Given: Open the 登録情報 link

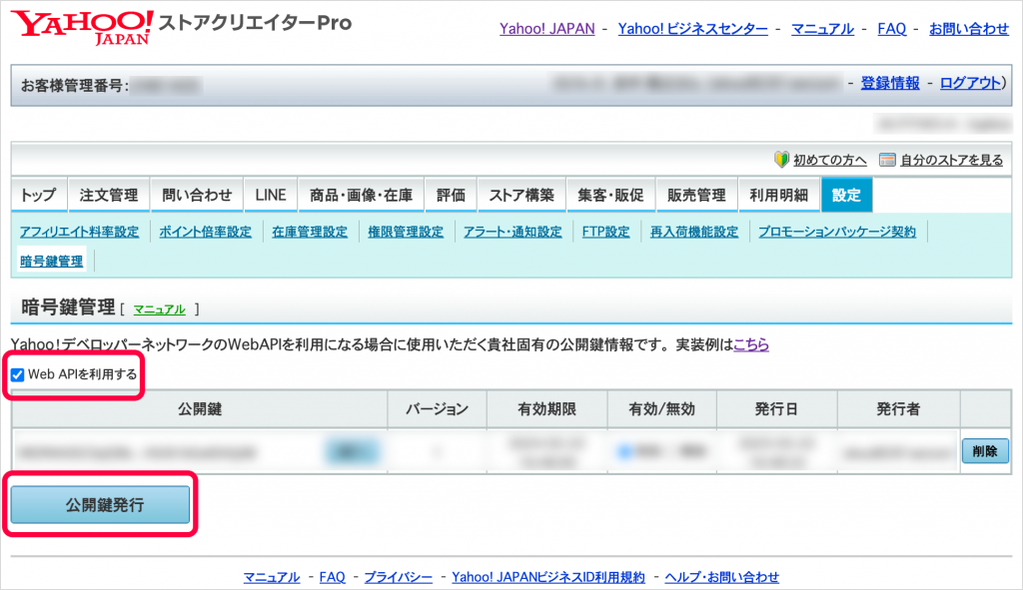Looking at the screenshot, I should 890,83.
